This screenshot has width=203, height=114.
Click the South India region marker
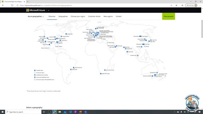tap(127, 52)
